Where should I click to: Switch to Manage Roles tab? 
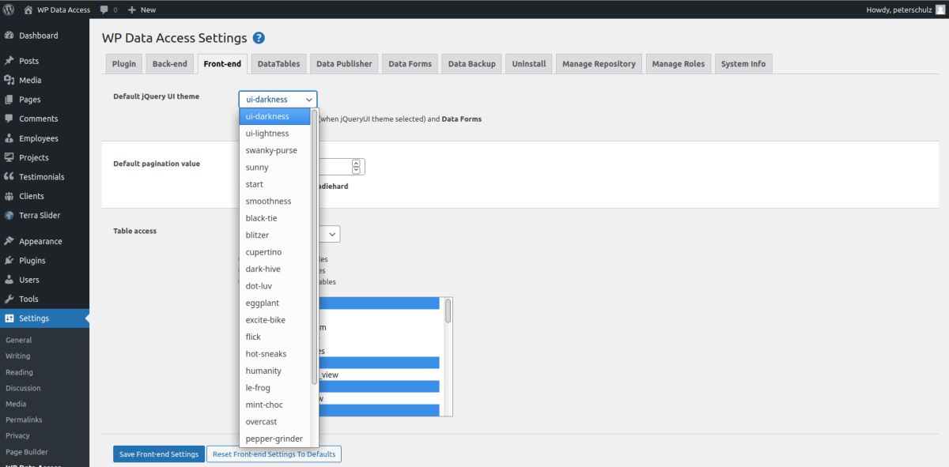coord(678,64)
